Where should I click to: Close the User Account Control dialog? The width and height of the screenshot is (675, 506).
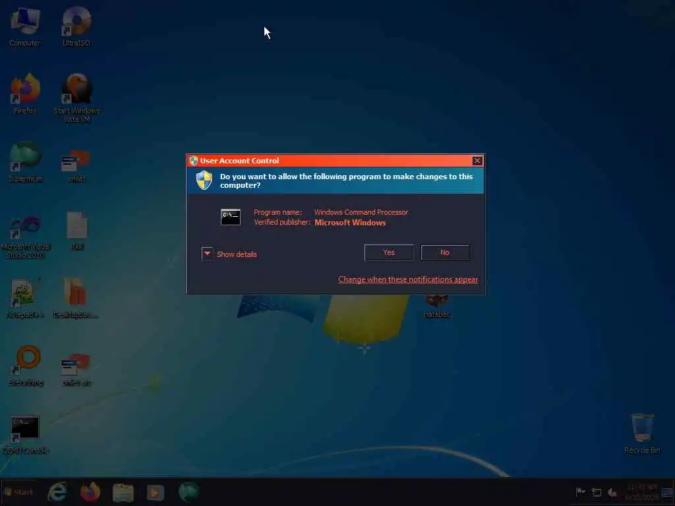point(477,161)
